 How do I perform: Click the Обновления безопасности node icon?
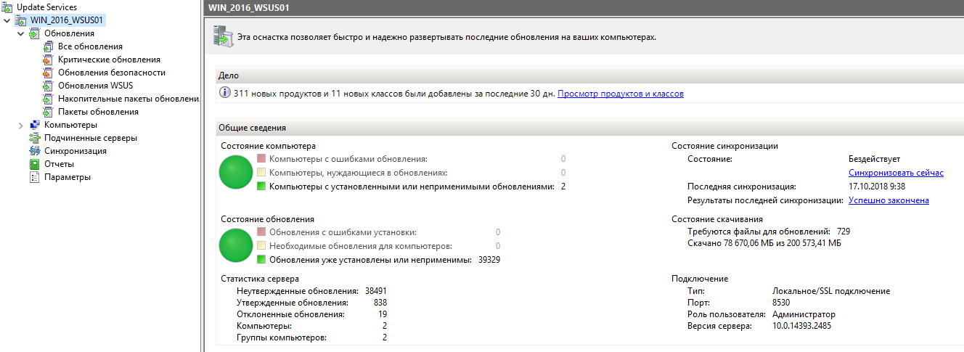[x=49, y=73]
